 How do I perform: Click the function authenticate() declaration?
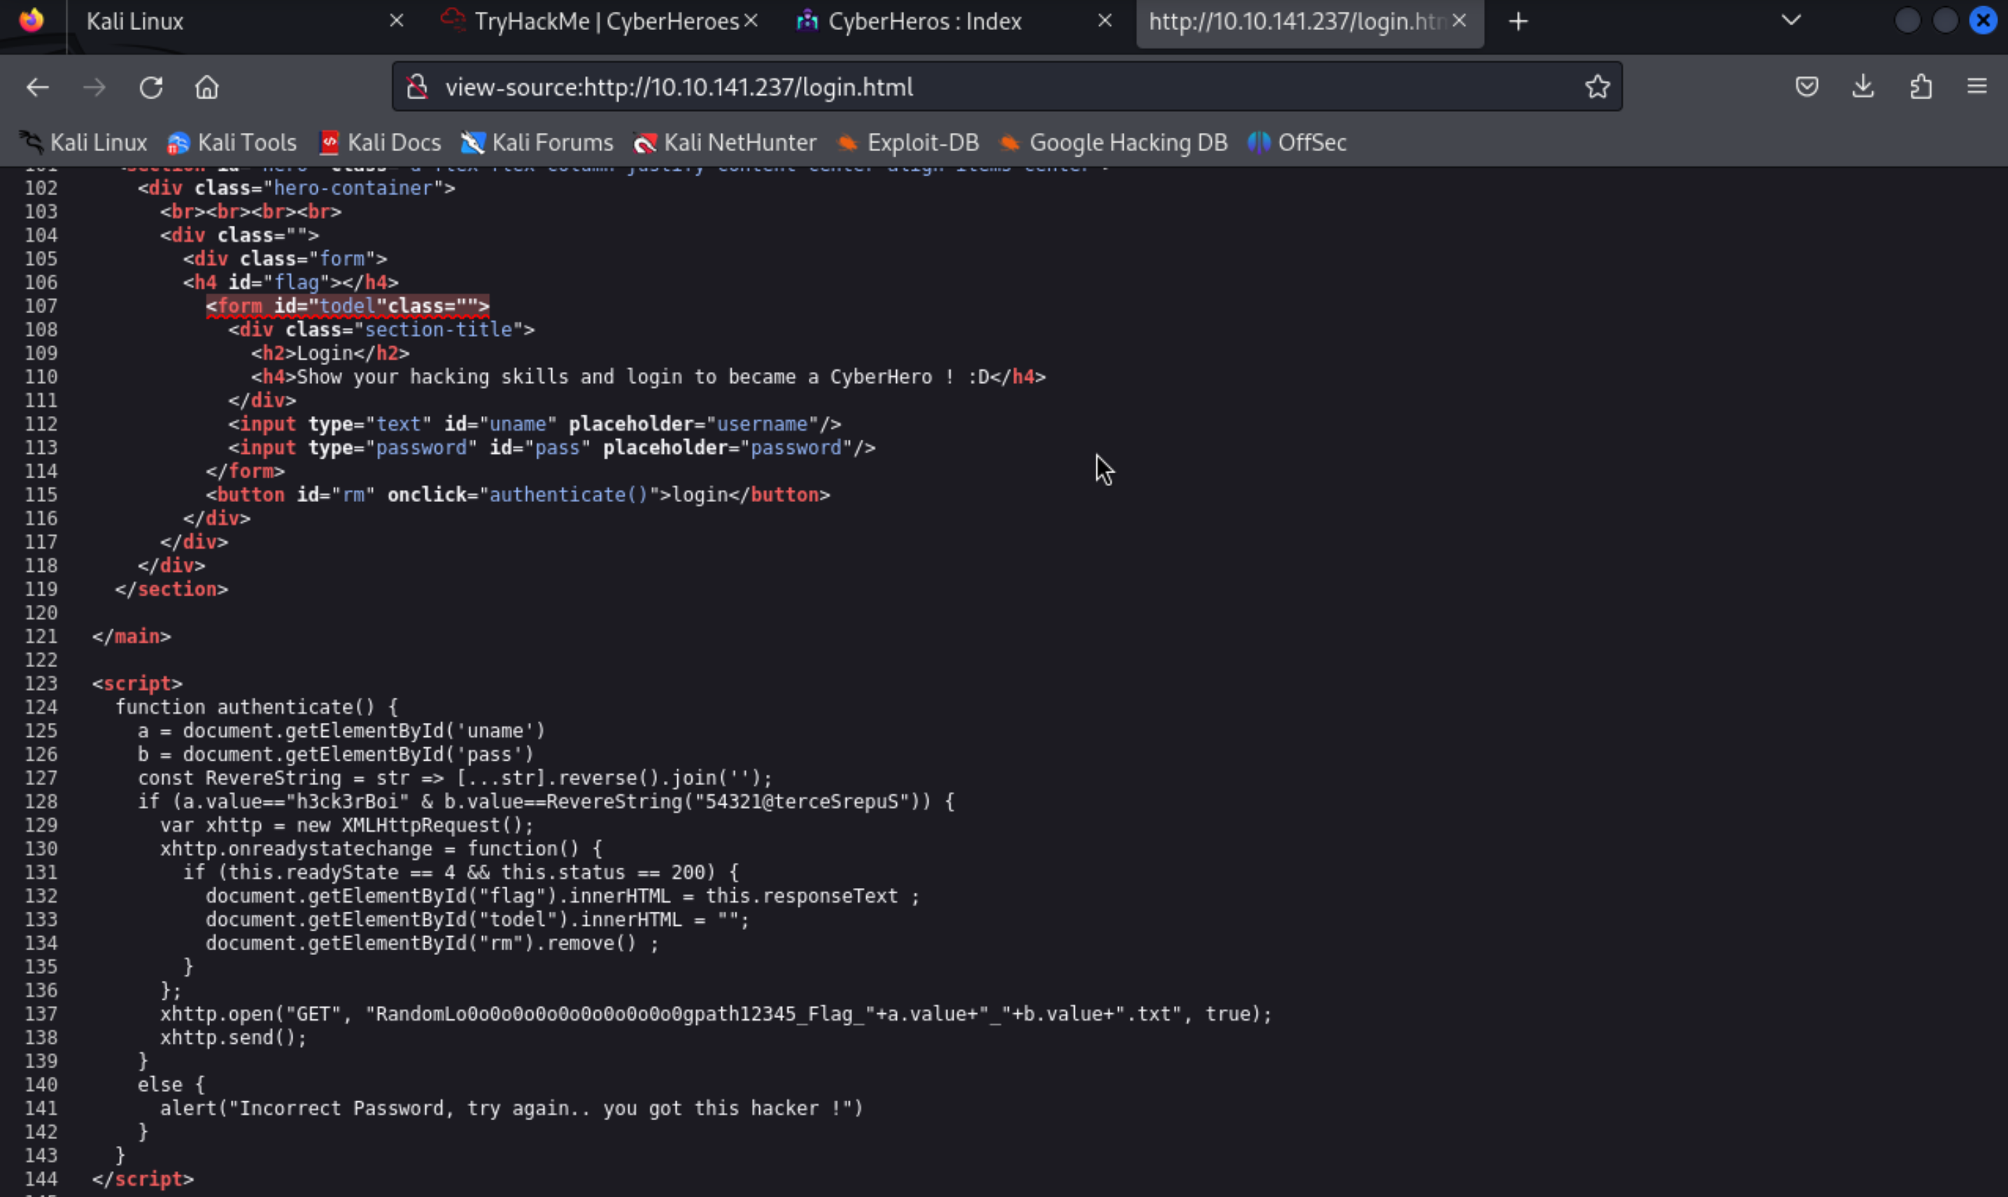click(x=257, y=708)
